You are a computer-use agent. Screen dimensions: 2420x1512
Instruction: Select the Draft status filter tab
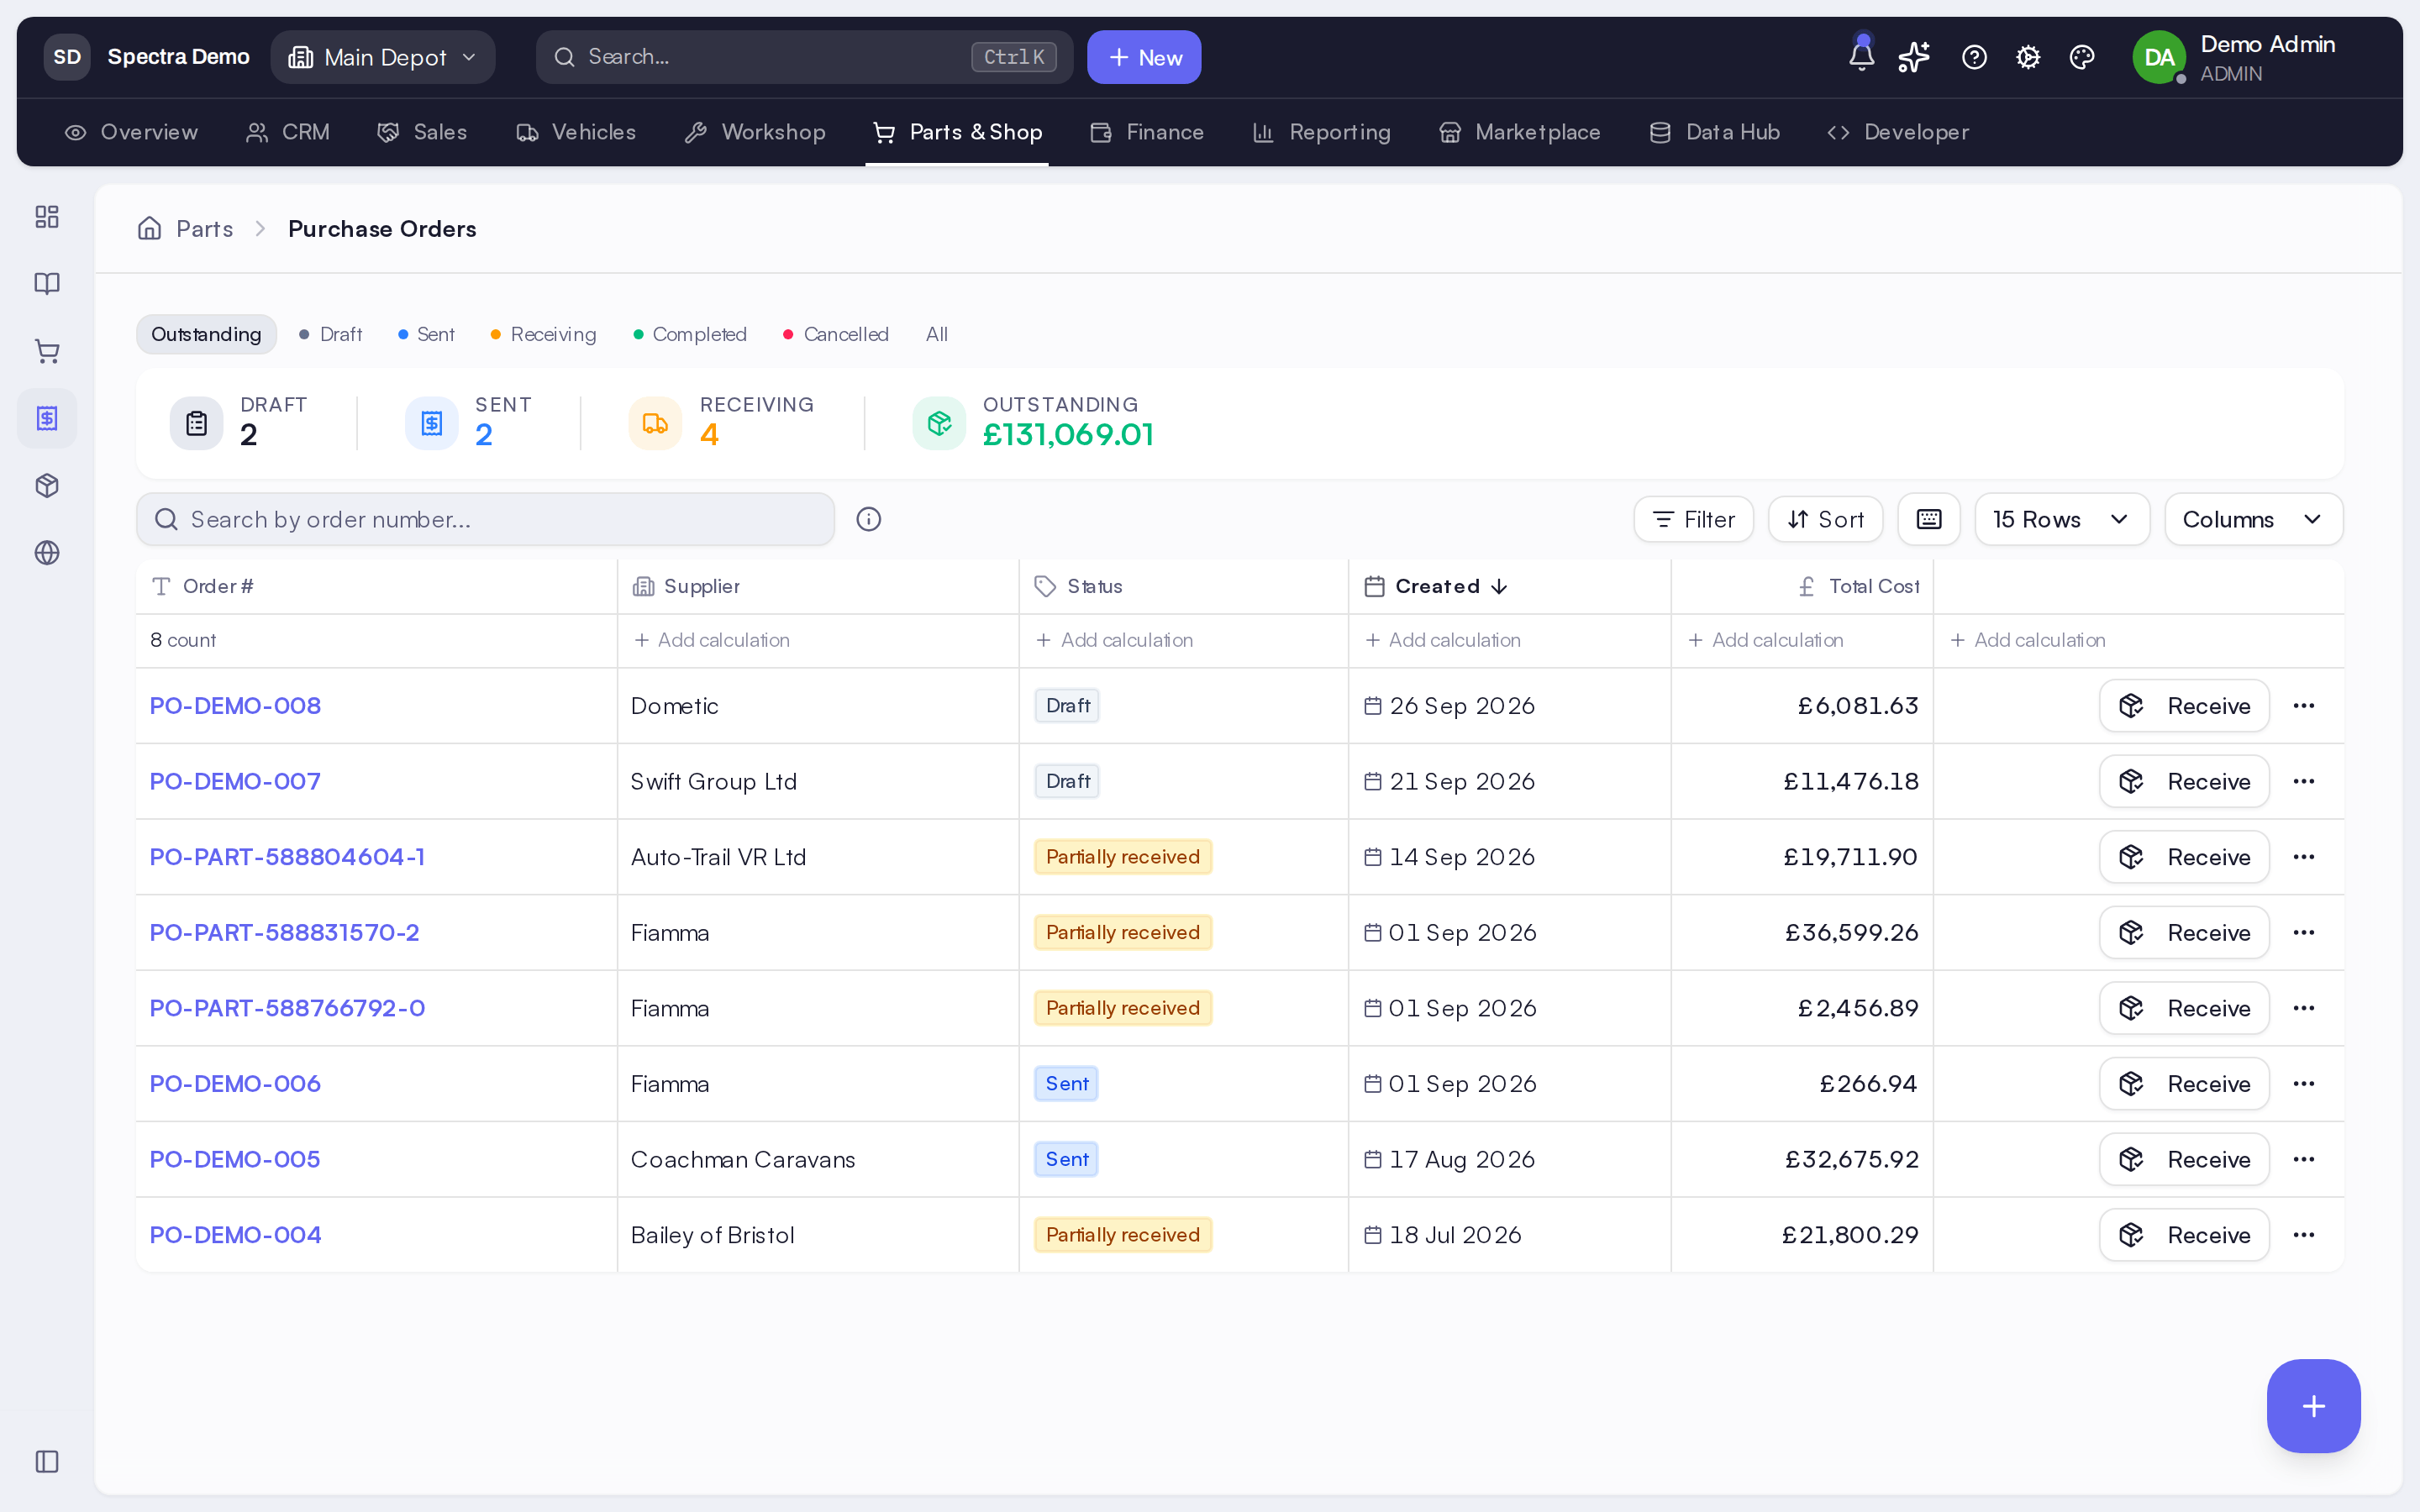pos(331,334)
